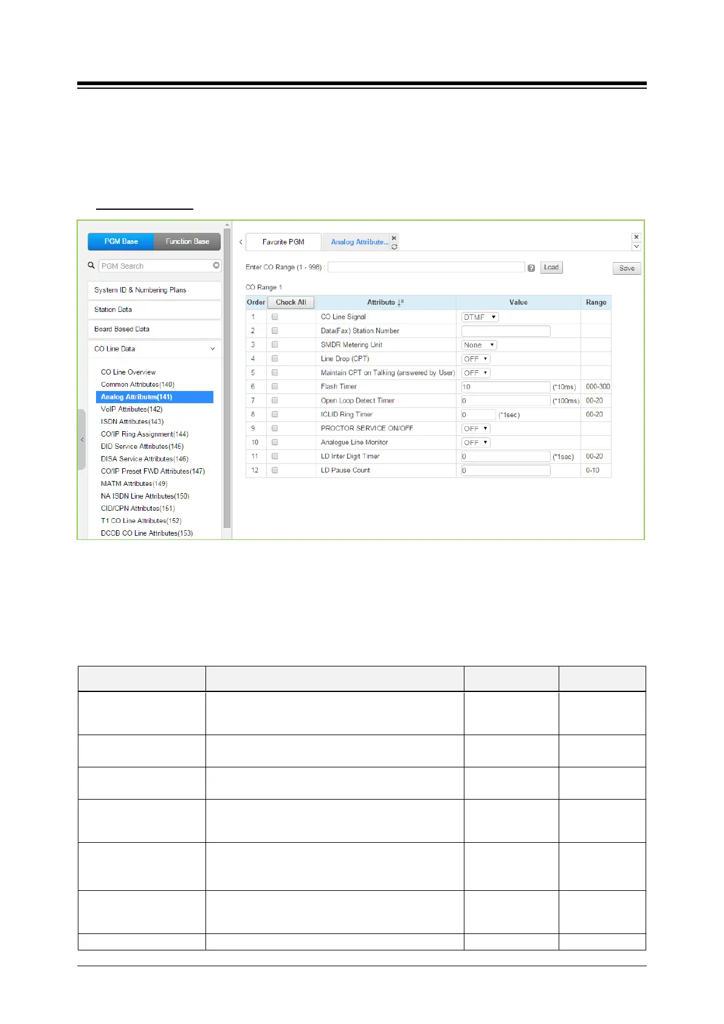Switch to PGM Base tab

coord(121,241)
